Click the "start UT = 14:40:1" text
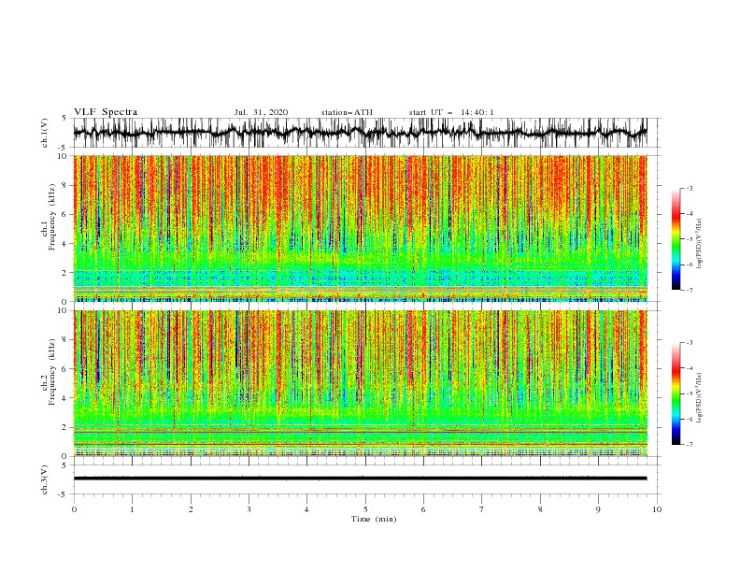This screenshot has width=740, height=572. pyautogui.click(x=451, y=112)
